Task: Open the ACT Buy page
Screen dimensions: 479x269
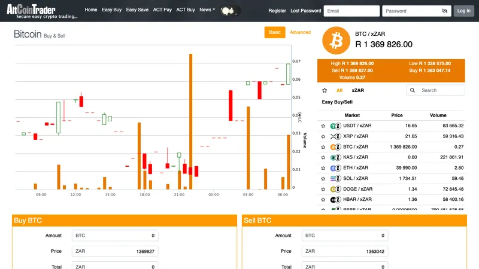Action: pyautogui.click(x=186, y=10)
